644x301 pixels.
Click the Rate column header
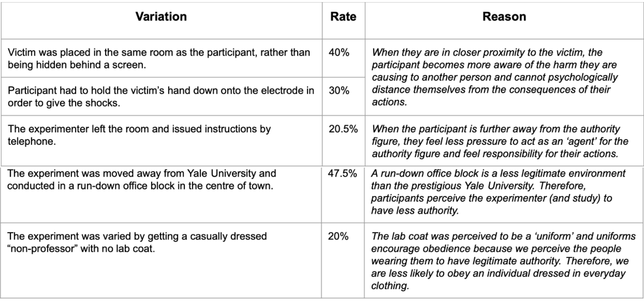coord(343,17)
